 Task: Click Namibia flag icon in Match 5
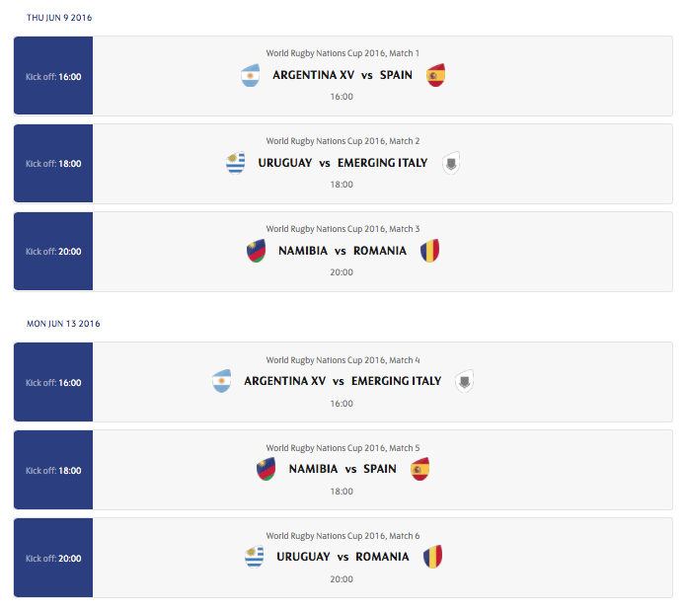coord(266,469)
